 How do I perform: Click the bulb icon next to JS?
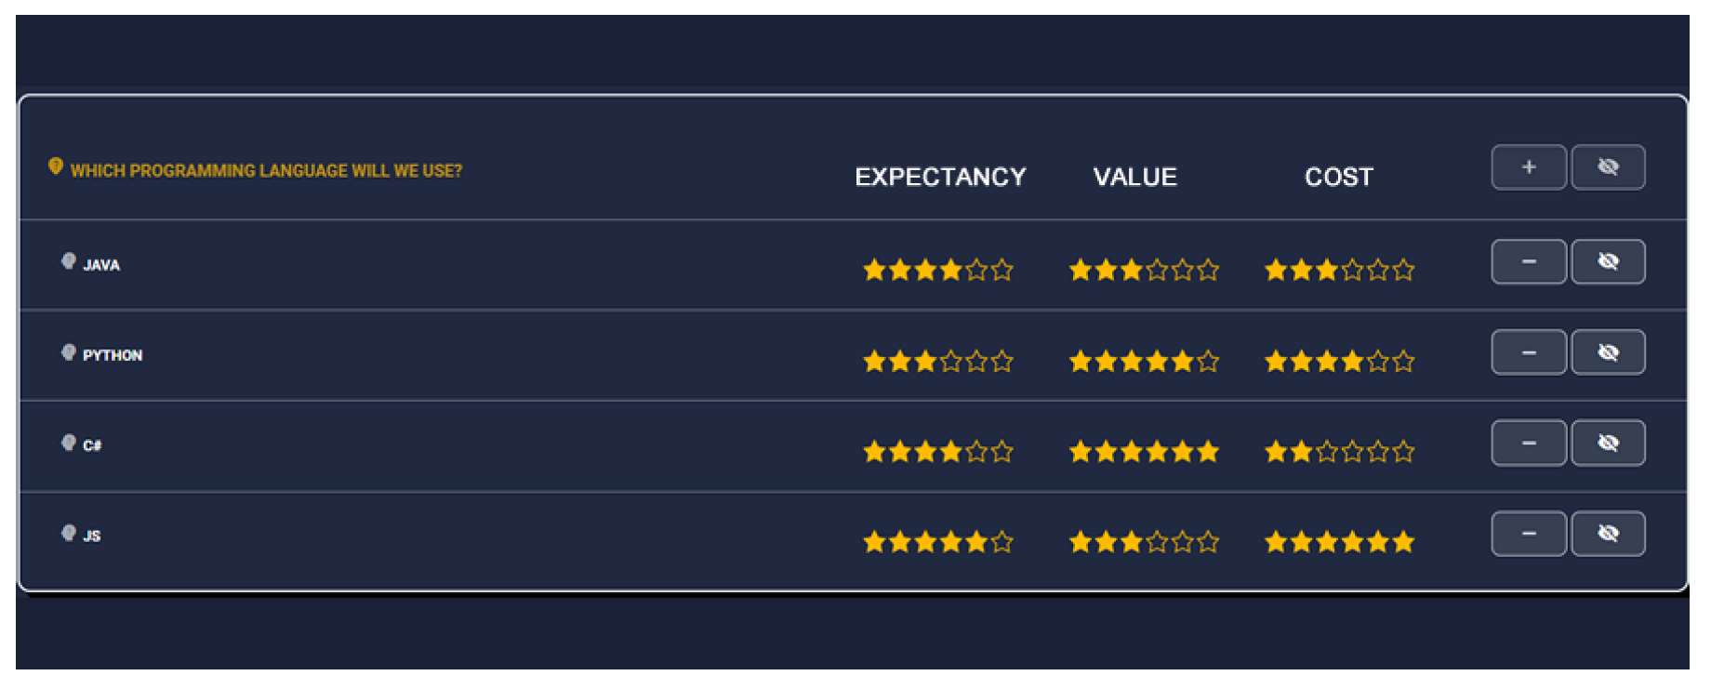click(x=68, y=533)
